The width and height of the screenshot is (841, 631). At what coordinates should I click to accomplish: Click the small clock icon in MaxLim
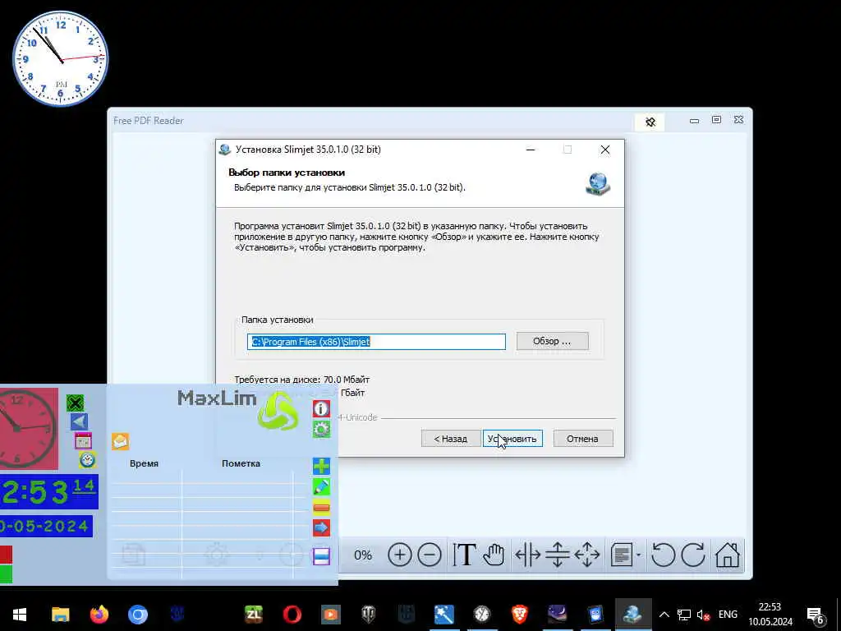click(87, 460)
